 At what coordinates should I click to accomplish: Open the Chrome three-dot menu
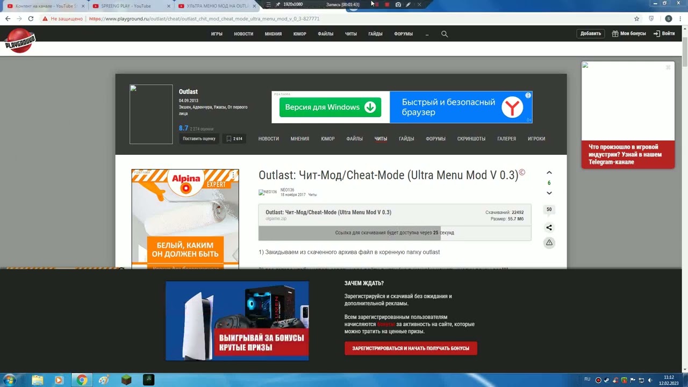(x=681, y=18)
